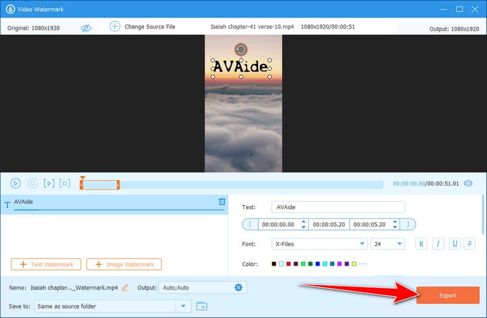The width and height of the screenshot is (487, 318).
Task: Toggle strikethrough text formatting
Action: pyautogui.click(x=469, y=244)
